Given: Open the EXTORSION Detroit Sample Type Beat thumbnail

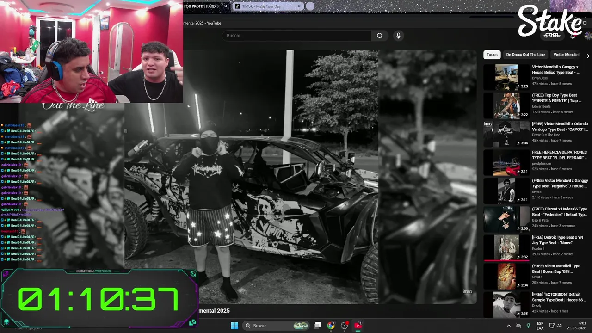Looking at the screenshot, I should click(506, 304).
